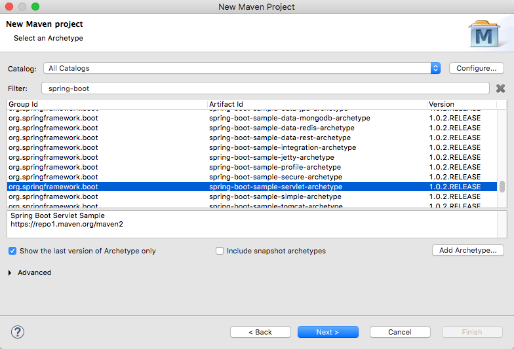Click version cell of the jetty archetype

click(455, 157)
